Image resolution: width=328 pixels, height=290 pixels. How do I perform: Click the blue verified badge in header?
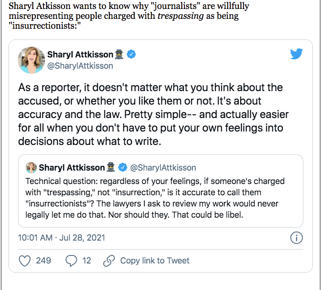point(131,54)
